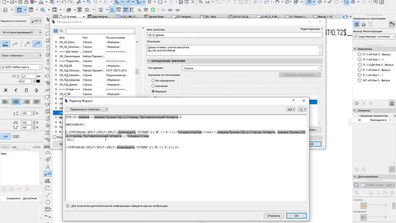Screen dimensions: 396x223
Task: Toggle italic К text style
Action: click(16, 90)
